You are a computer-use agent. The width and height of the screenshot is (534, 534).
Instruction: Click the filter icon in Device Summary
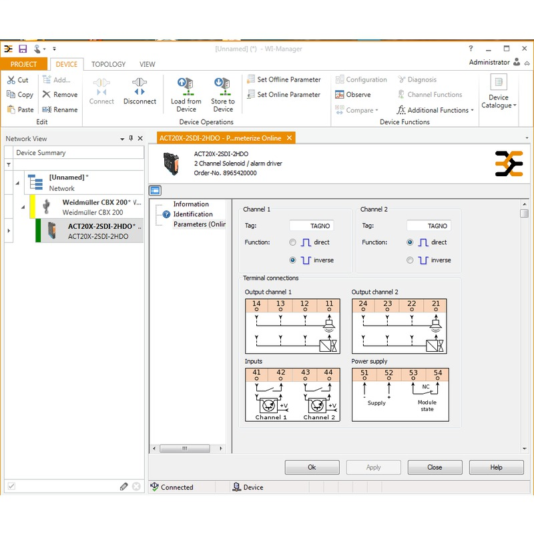[9, 165]
